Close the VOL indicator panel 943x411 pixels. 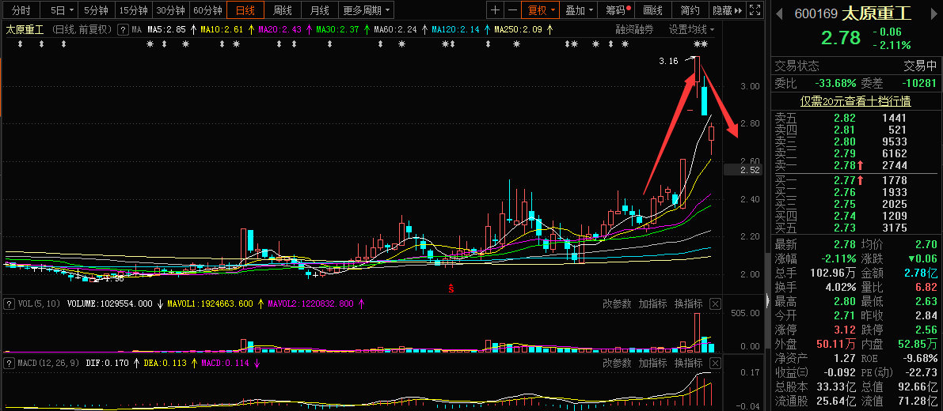715,304
